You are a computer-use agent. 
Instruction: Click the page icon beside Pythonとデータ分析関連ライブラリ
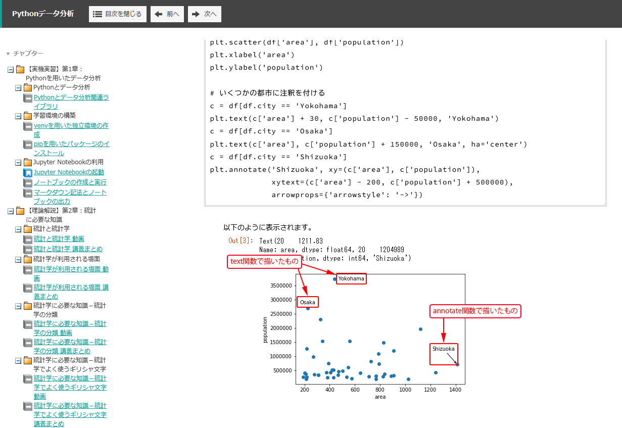(28, 98)
